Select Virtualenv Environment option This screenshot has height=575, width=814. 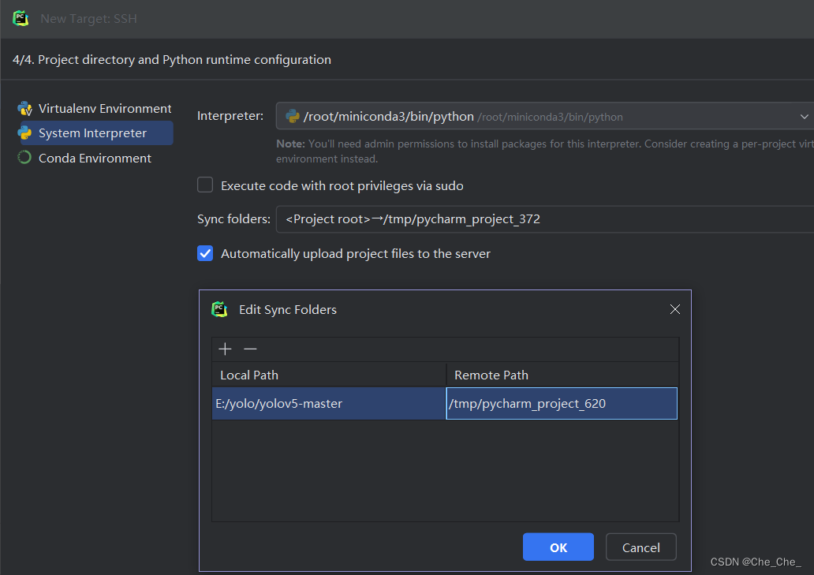[x=104, y=109]
